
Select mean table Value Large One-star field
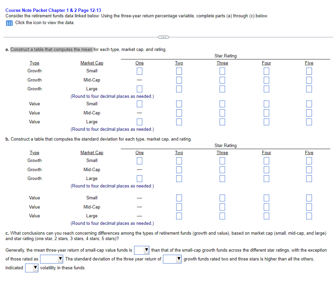(140, 122)
